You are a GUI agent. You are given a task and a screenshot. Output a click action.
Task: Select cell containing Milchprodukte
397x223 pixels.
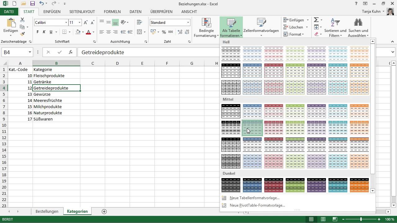(x=56, y=107)
